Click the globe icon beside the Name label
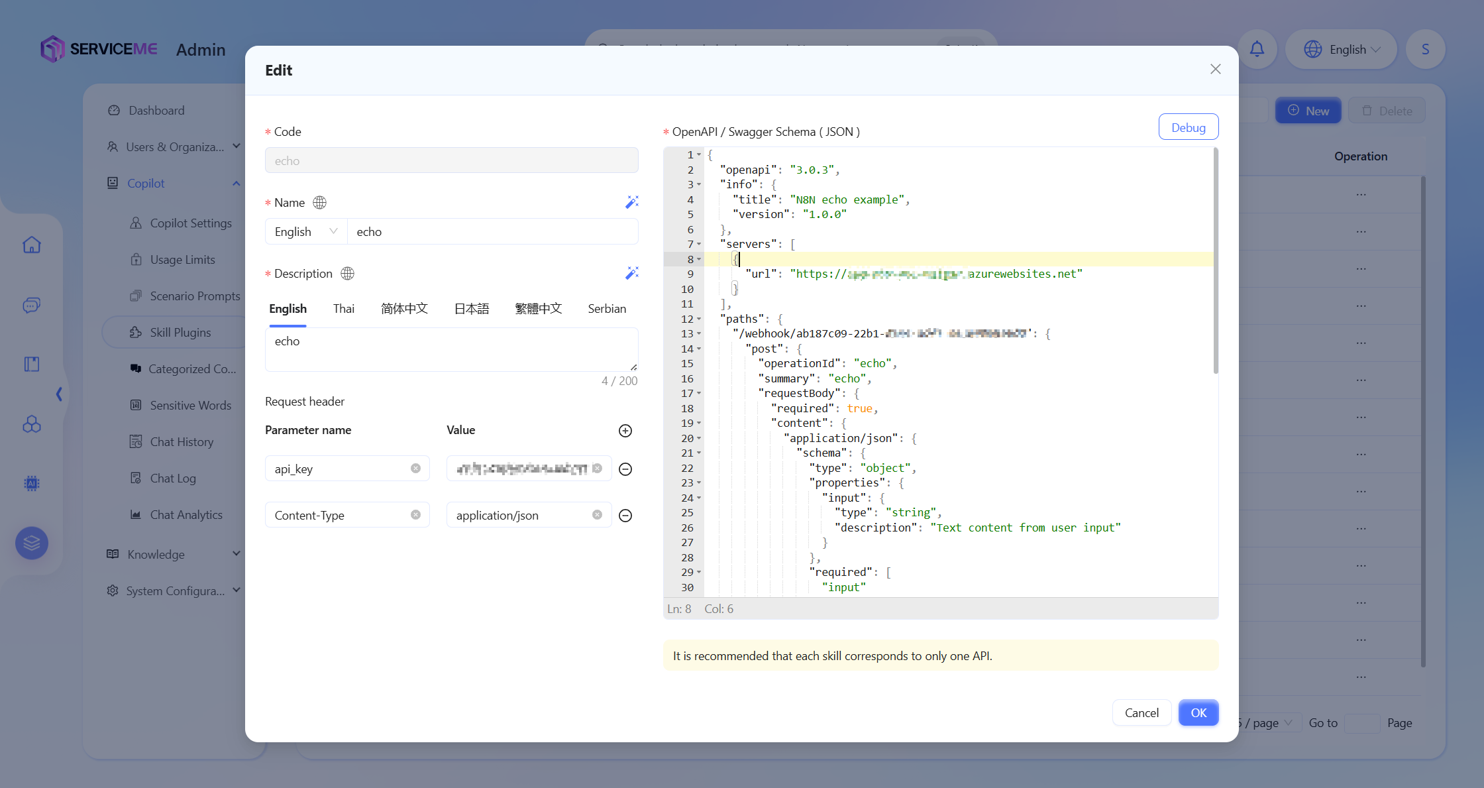 coord(320,203)
